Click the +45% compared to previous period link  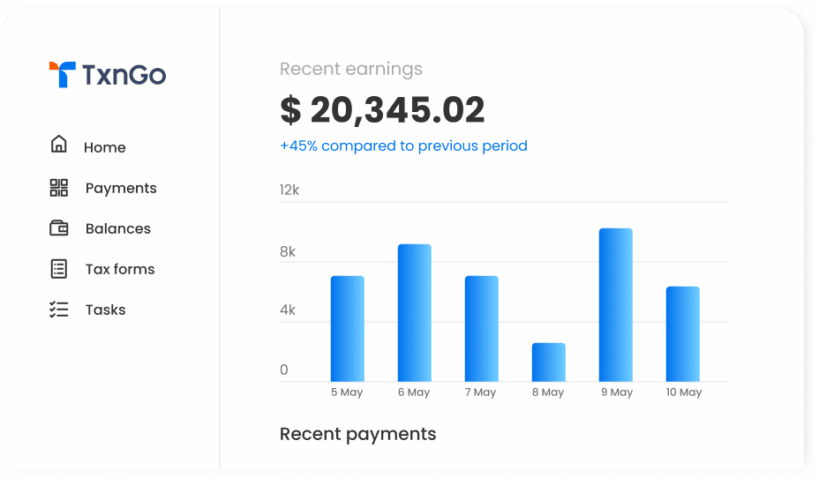pos(403,146)
